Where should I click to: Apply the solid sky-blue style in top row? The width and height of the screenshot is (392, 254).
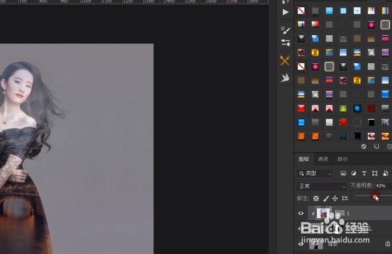tap(329, 10)
